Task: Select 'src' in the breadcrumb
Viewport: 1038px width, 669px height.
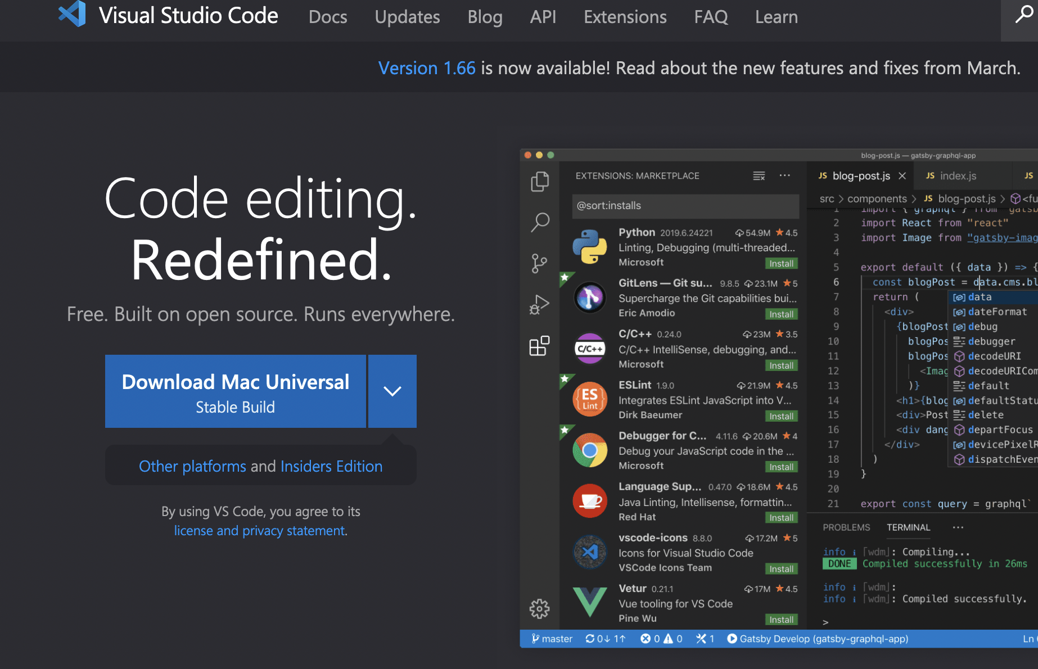Action: [827, 198]
